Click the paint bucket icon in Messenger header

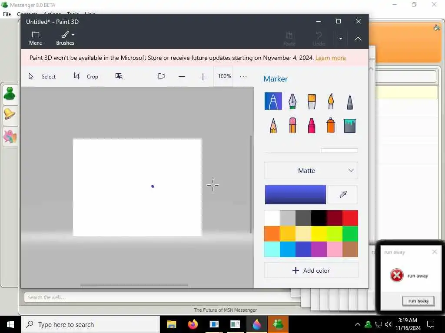click(x=437, y=28)
